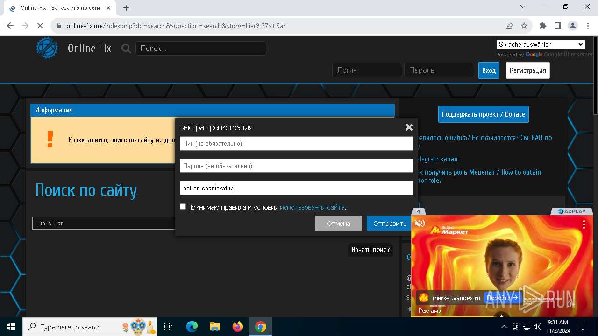
Task: Click Перейти on the Yandex Market ad
Action: tap(503, 297)
